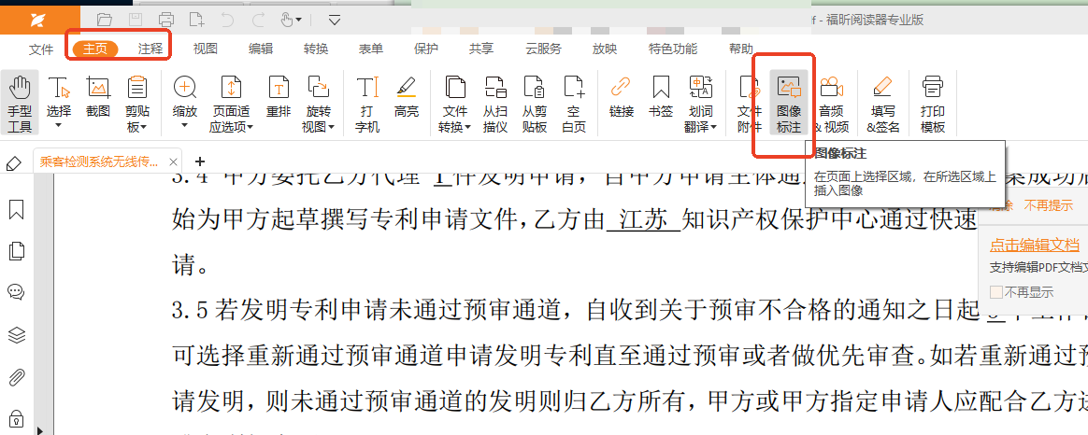Click the 点击编辑文档 link

pyautogui.click(x=1034, y=245)
